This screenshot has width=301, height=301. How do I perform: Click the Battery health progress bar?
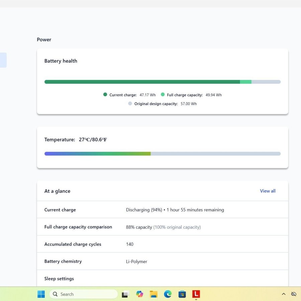pyautogui.click(x=162, y=82)
